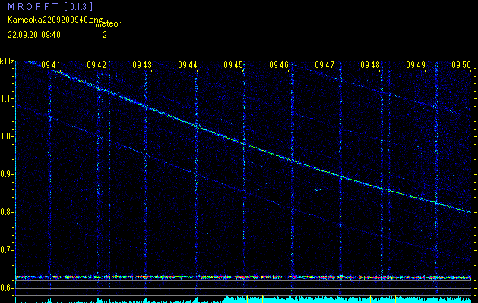Click the kHz axis unit label
The image size is (478, 303).
click(7, 61)
